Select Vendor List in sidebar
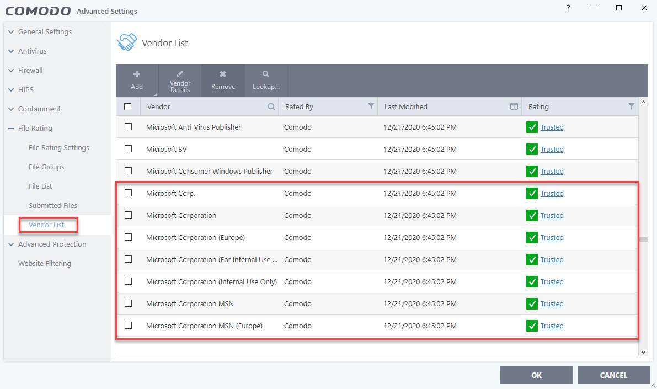Image resolution: width=657 pixels, height=389 pixels. tap(46, 225)
